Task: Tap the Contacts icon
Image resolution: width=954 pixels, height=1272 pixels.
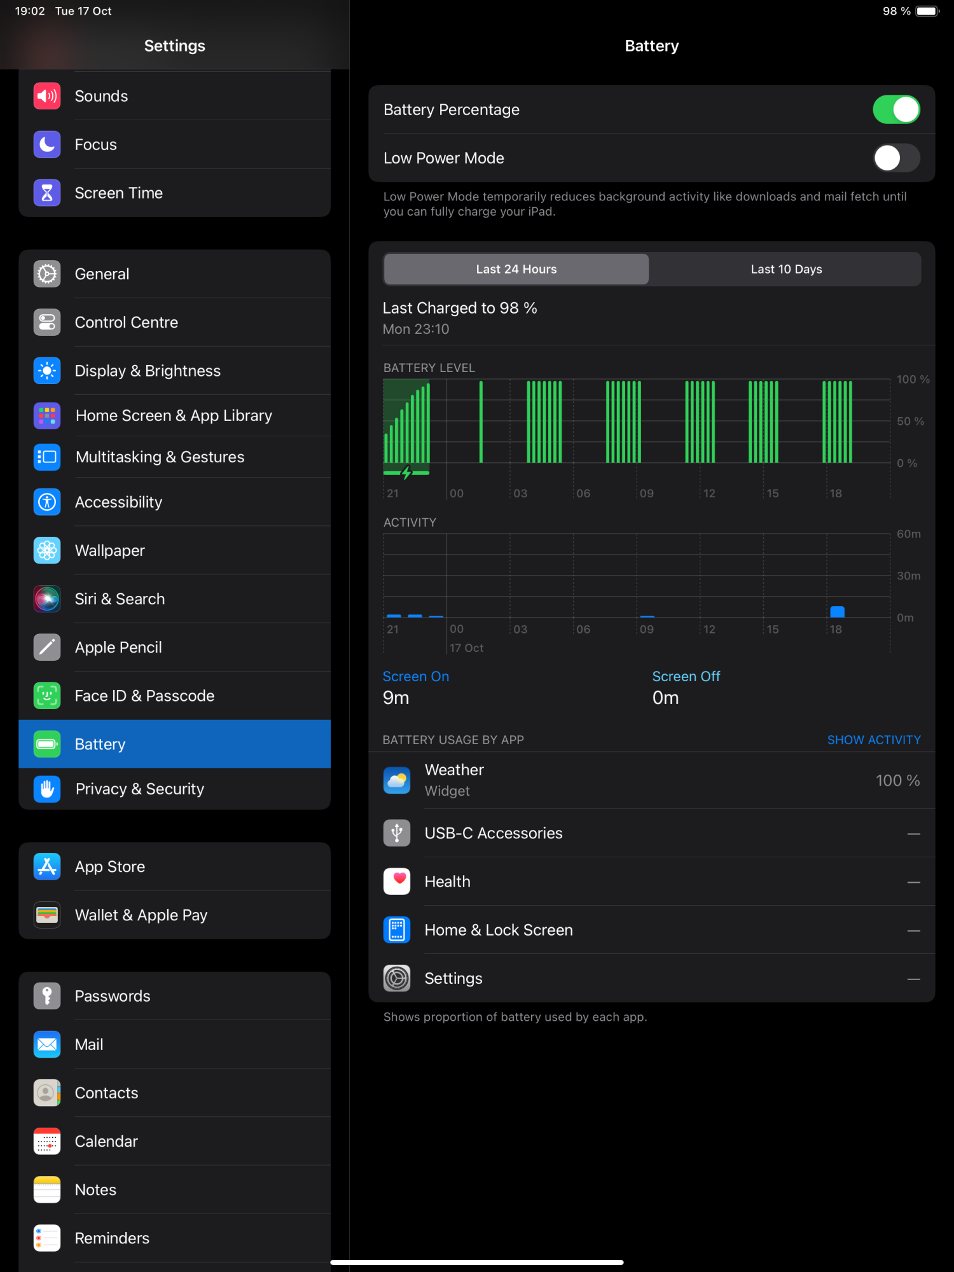Action: tap(47, 1093)
